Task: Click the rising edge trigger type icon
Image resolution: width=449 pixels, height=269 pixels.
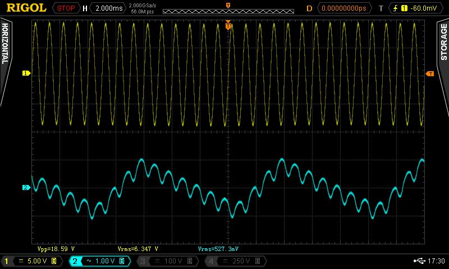Action: click(396, 8)
